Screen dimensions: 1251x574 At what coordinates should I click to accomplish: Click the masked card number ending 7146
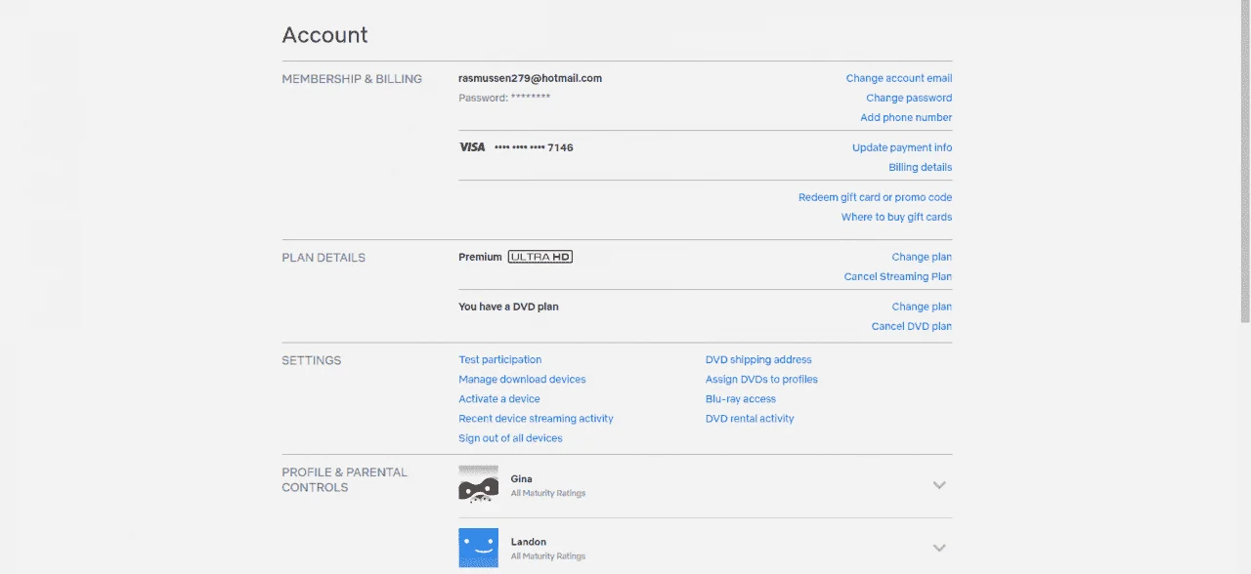(534, 147)
